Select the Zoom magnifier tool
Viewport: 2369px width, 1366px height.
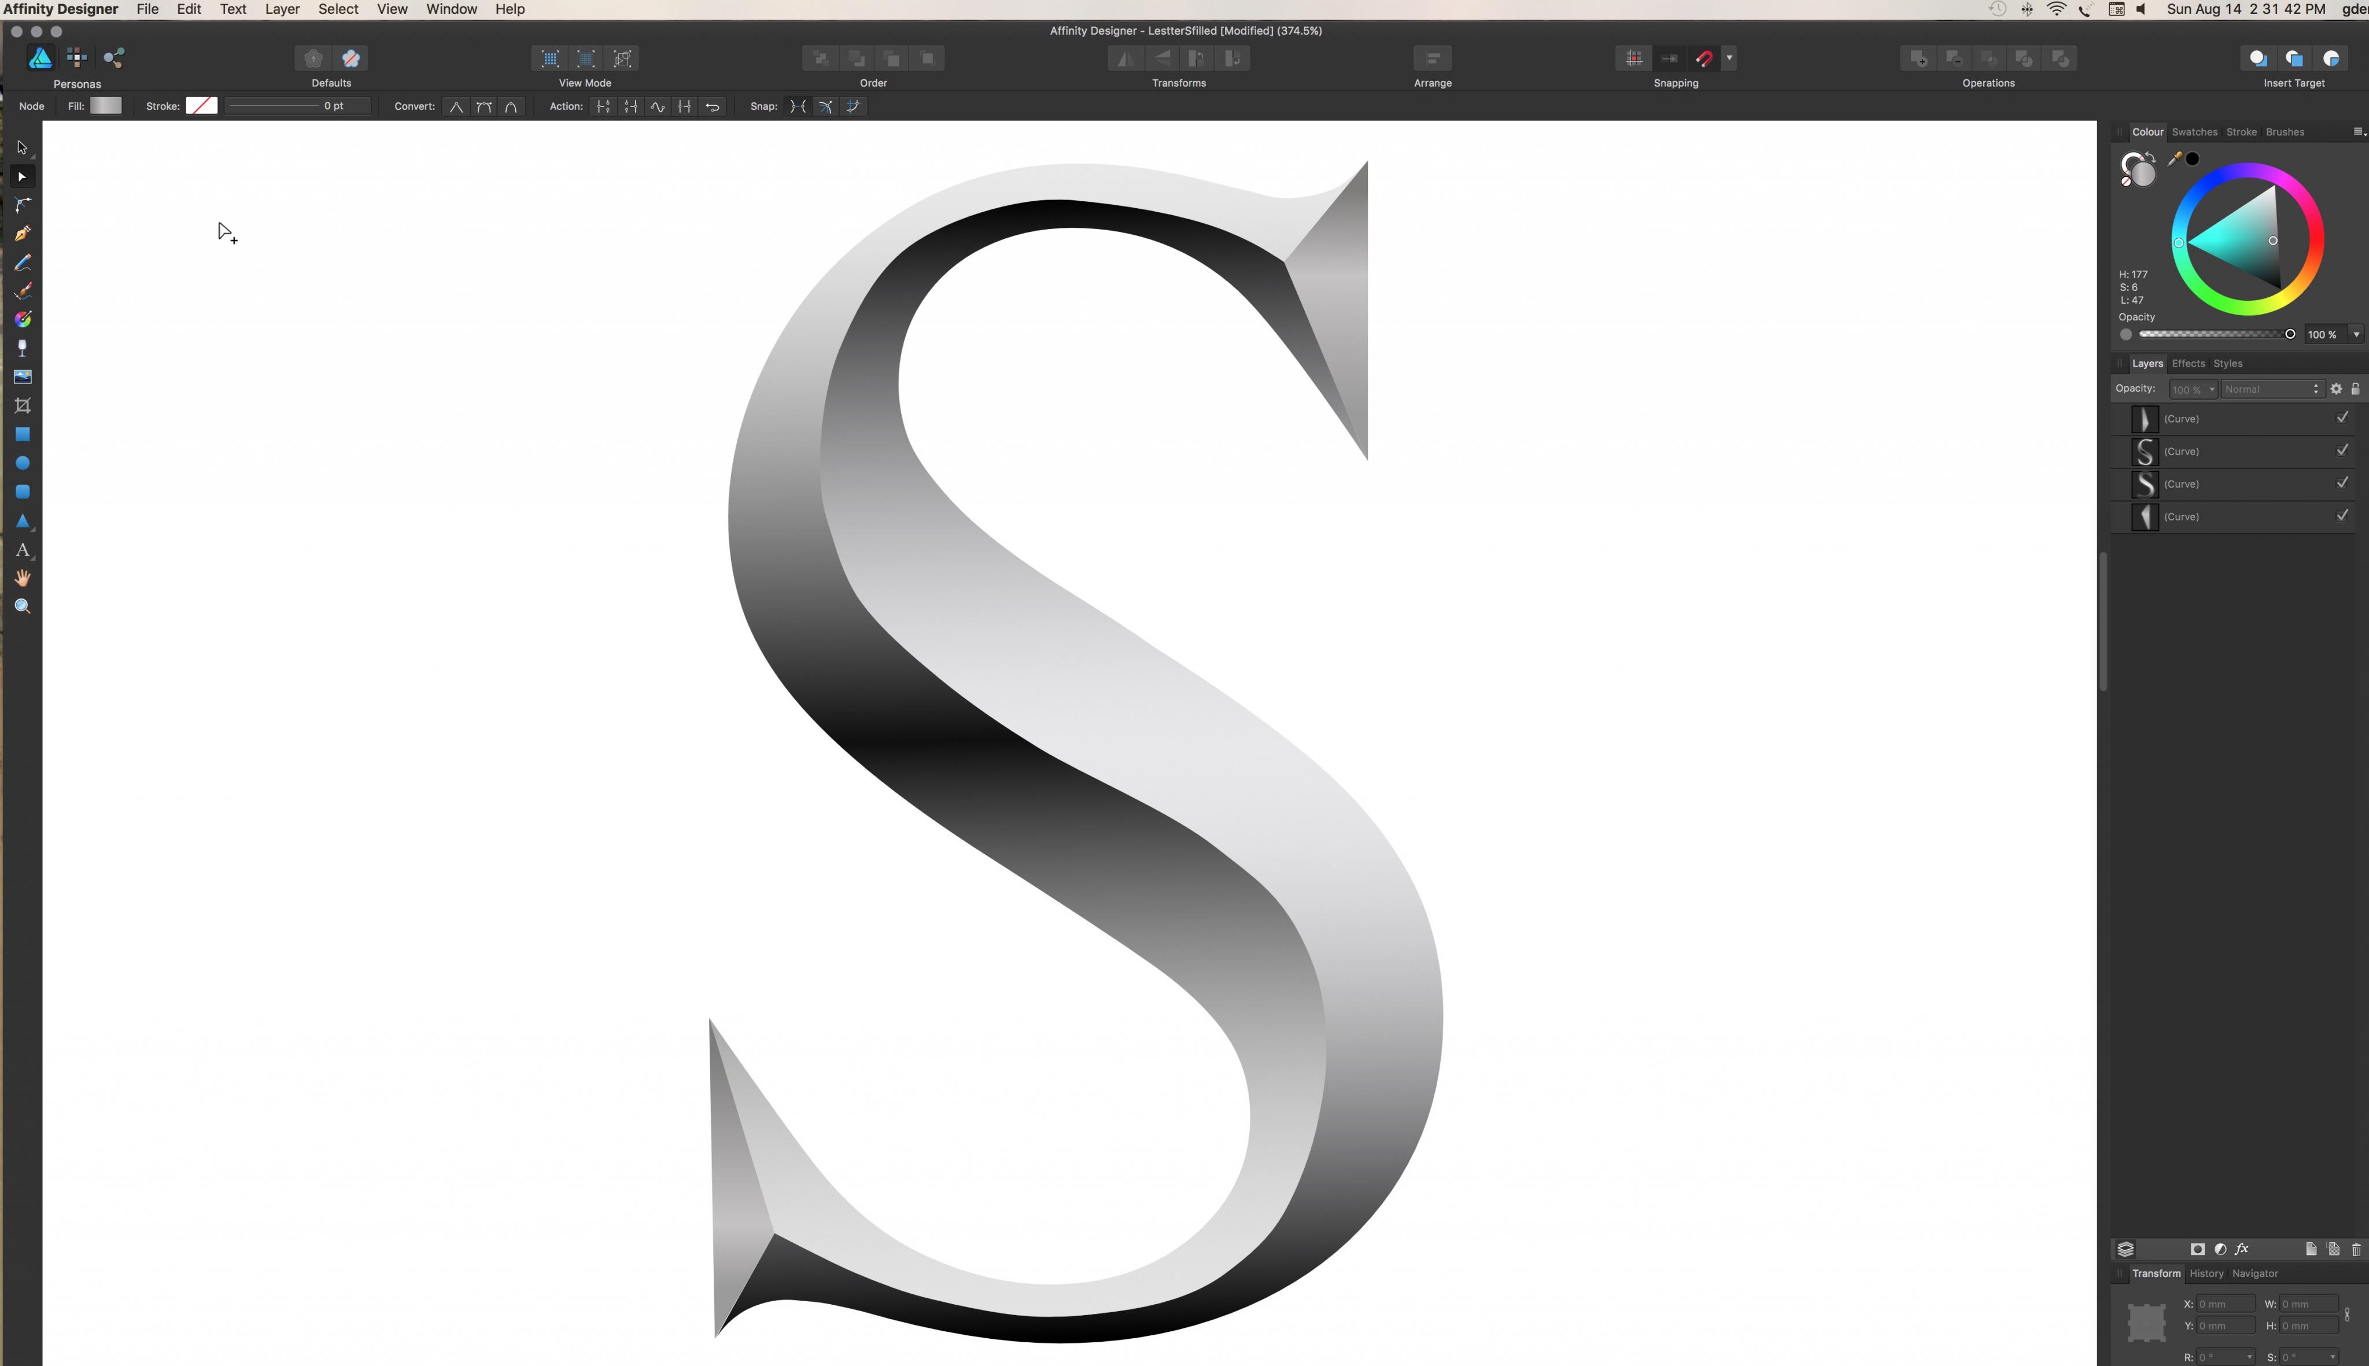coord(23,606)
